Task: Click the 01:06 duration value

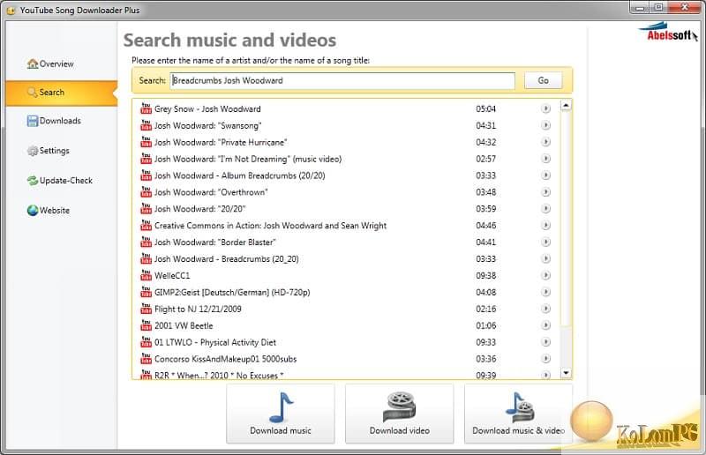Action: [x=486, y=325]
